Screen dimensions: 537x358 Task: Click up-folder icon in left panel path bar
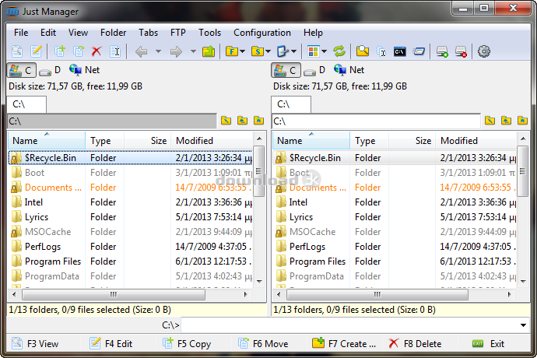(243, 121)
